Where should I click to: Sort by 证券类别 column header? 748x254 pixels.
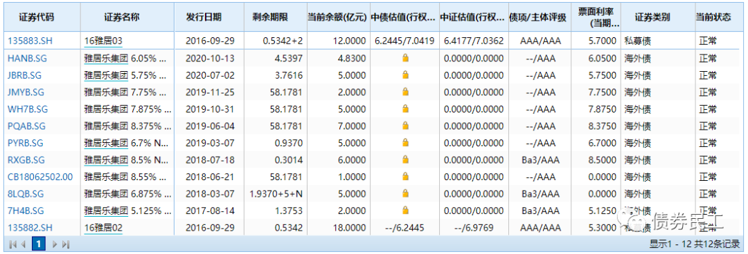click(x=652, y=17)
